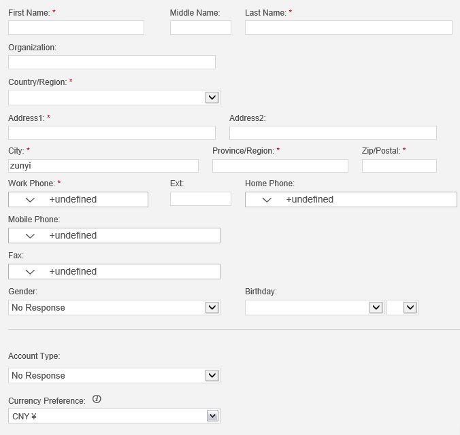The width and height of the screenshot is (460, 435).
Task: Open Fax country code chevron
Action: click(x=30, y=272)
